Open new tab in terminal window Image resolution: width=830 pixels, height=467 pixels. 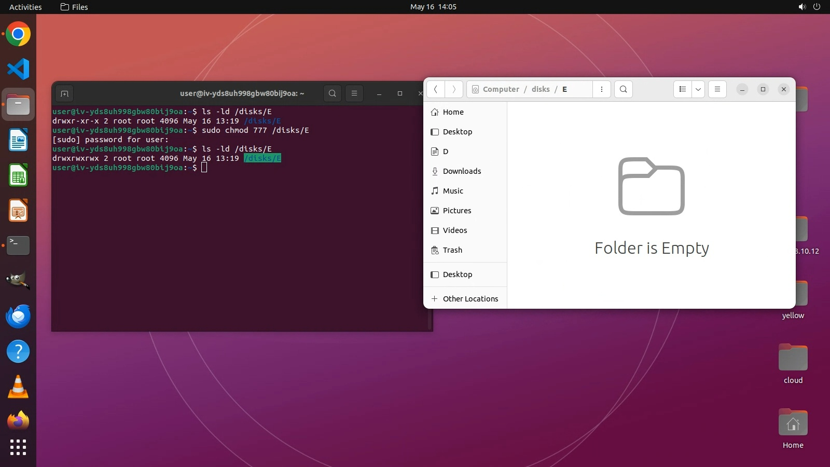click(64, 93)
